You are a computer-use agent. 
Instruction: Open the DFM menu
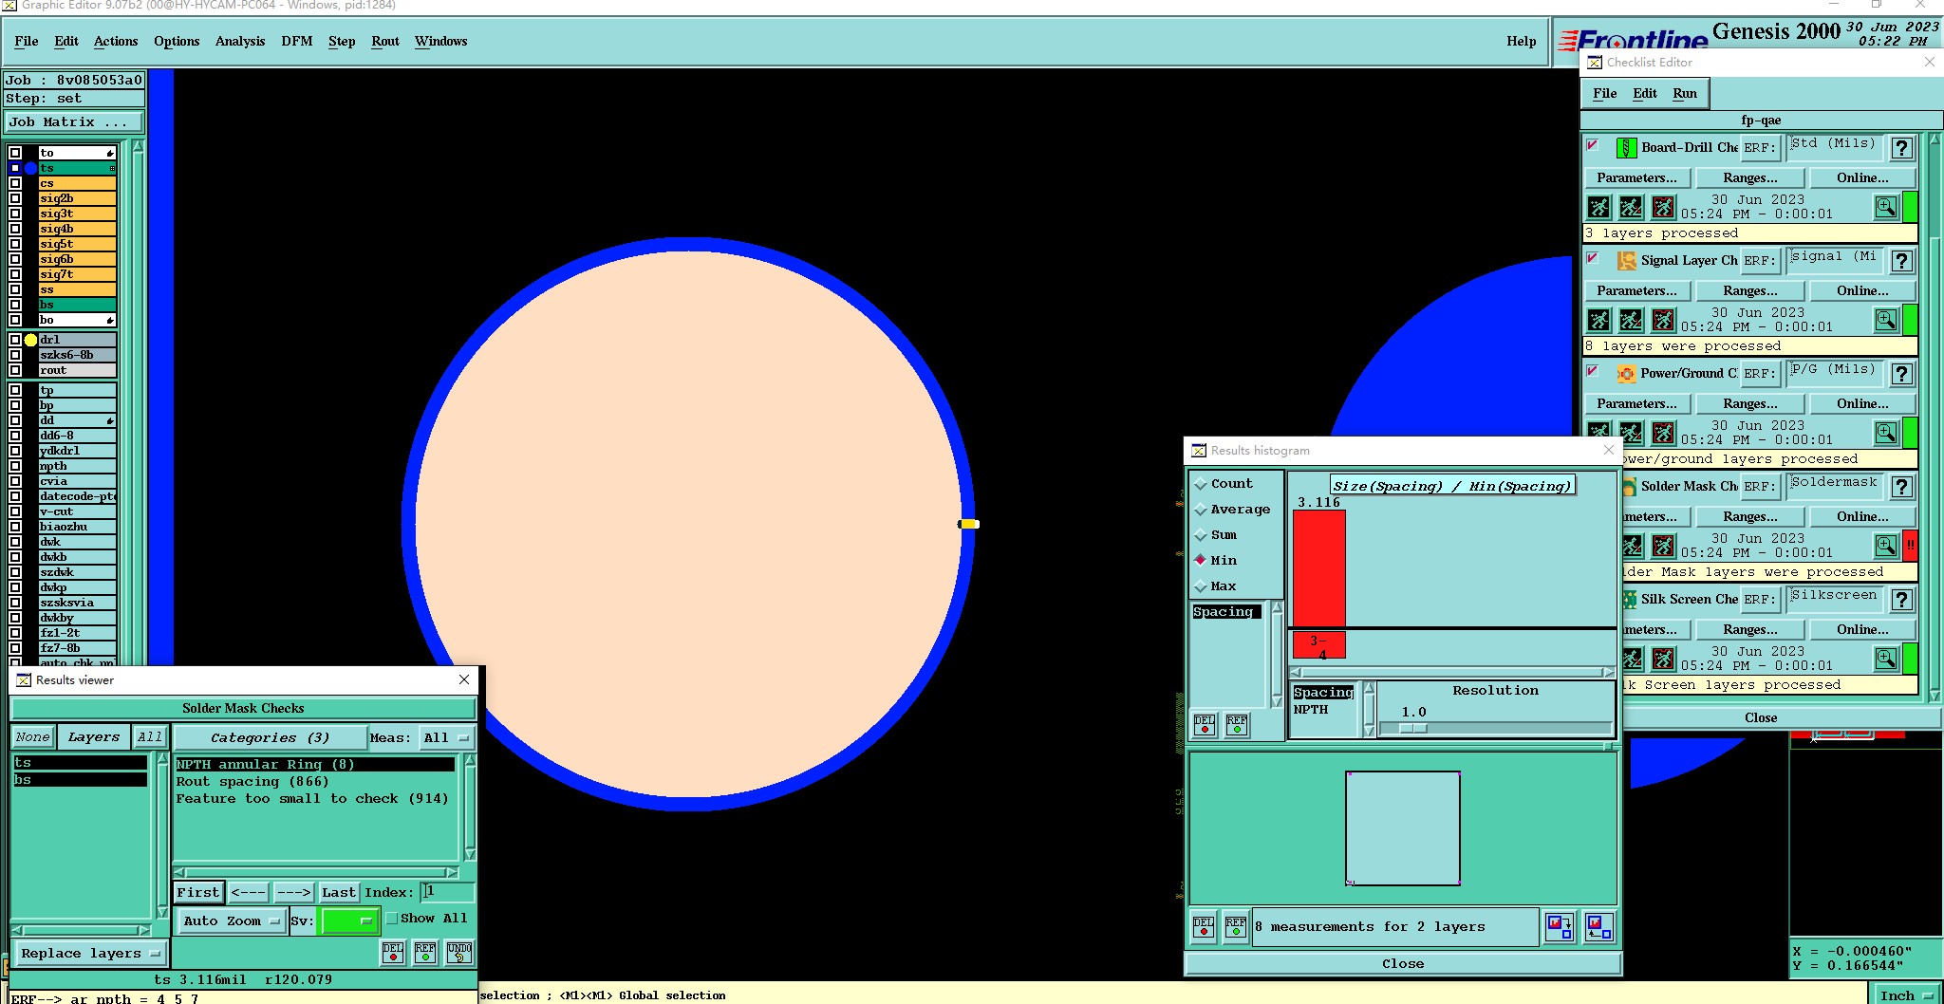point(297,42)
